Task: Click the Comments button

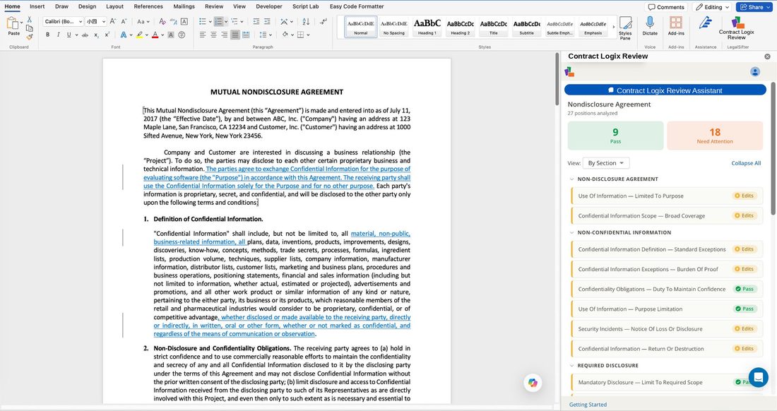Action: click(x=666, y=7)
